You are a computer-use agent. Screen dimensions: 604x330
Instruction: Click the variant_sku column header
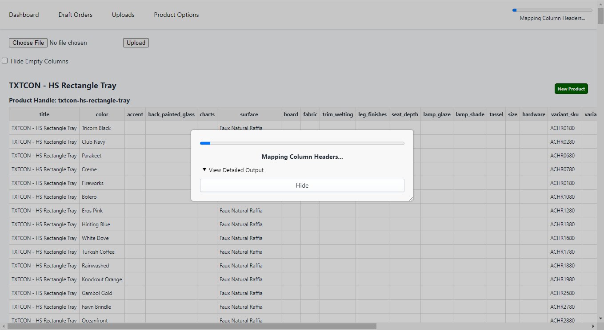tap(564, 114)
